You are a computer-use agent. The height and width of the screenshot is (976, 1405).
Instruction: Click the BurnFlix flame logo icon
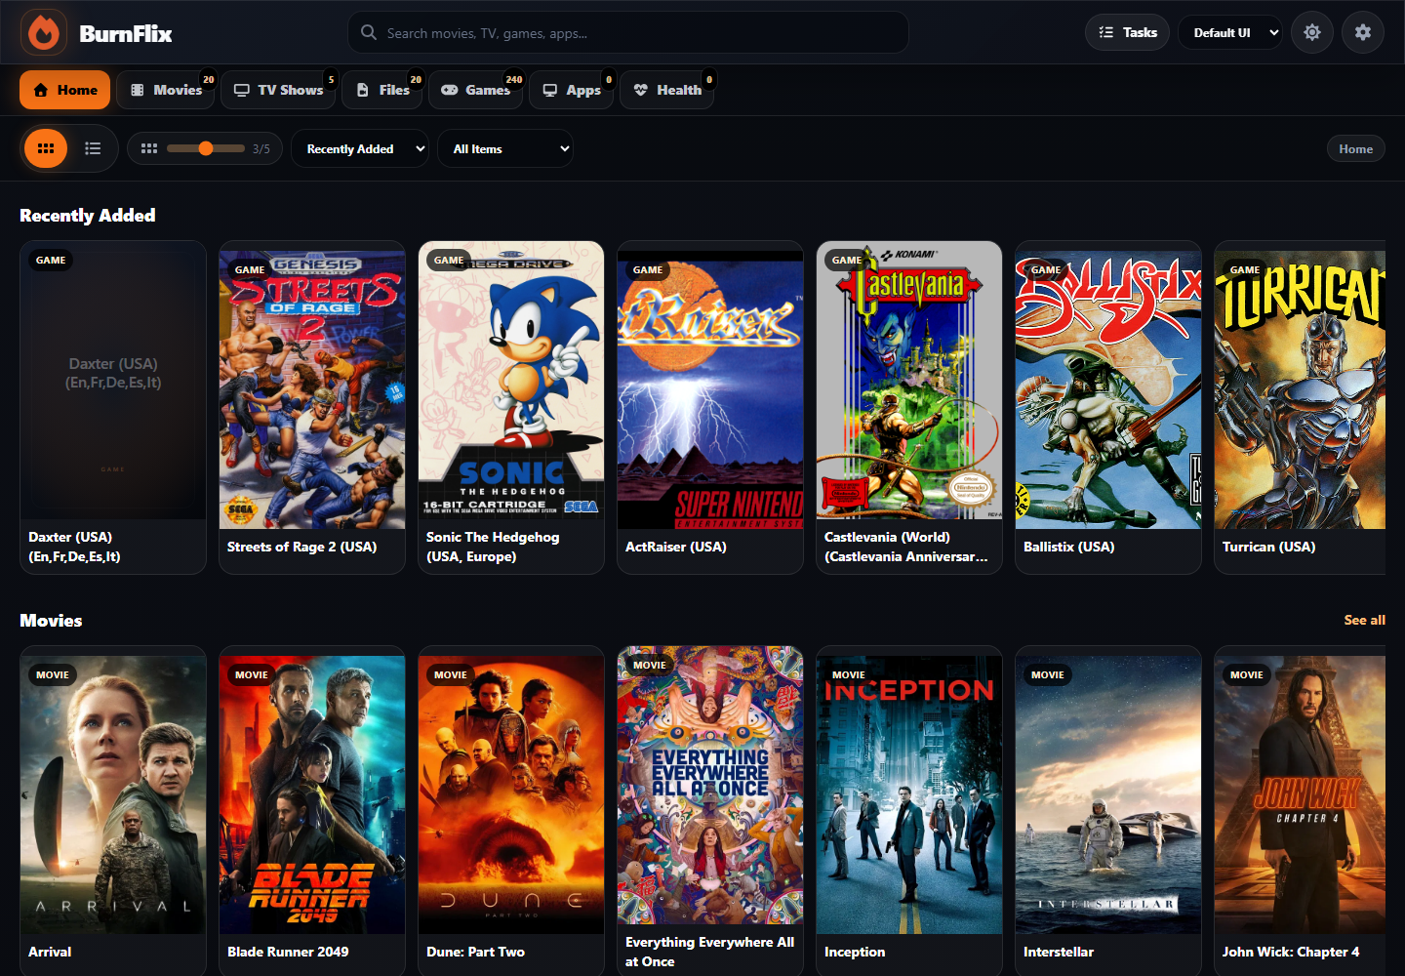[43, 33]
